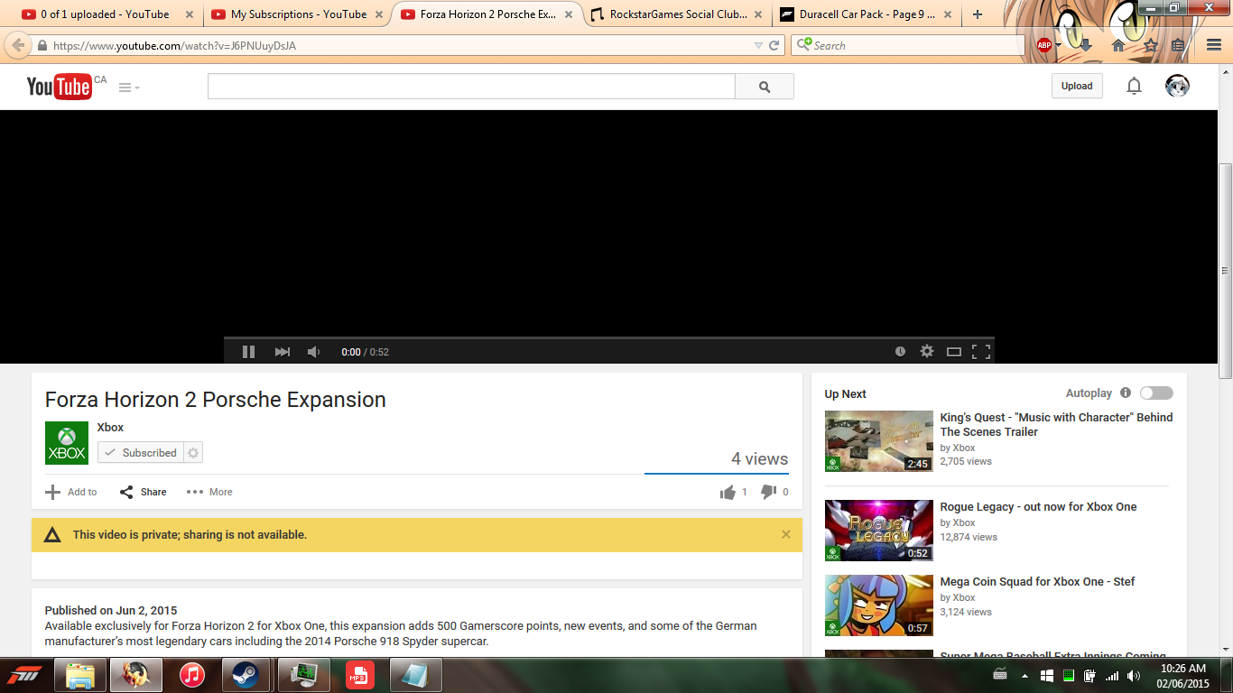Open MP3 app on taskbar

coord(359,675)
